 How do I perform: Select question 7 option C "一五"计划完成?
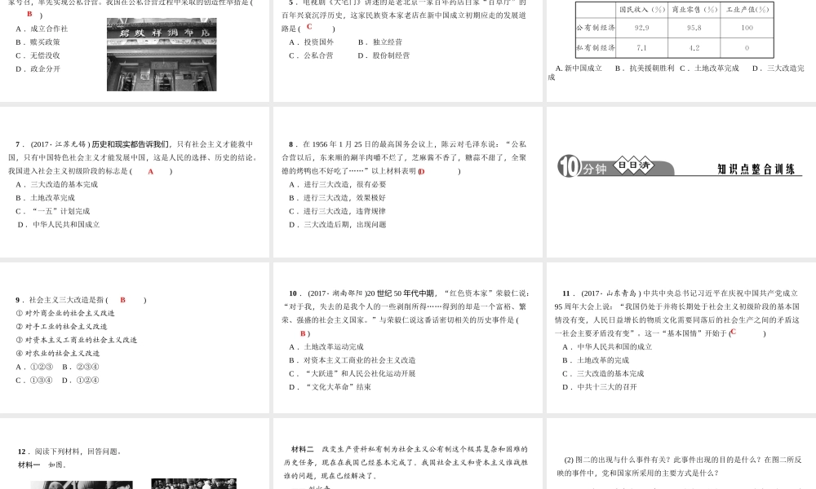coord(52,212)
